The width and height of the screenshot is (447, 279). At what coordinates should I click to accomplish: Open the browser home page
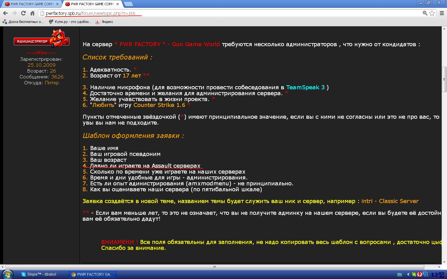pyautogui.click(x=32, y=13)
